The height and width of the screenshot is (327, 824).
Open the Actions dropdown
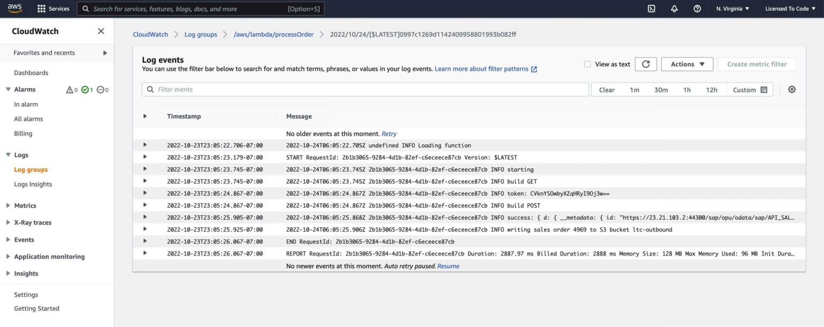pos(686,63)
